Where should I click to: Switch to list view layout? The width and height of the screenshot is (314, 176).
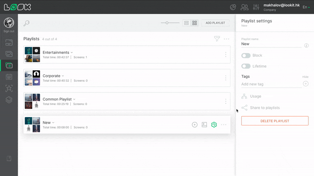point(187,23)
